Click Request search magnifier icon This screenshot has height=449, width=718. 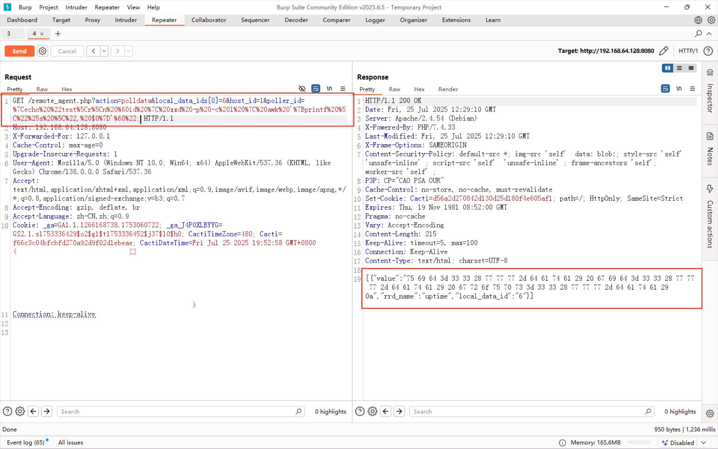coord(298,412)
